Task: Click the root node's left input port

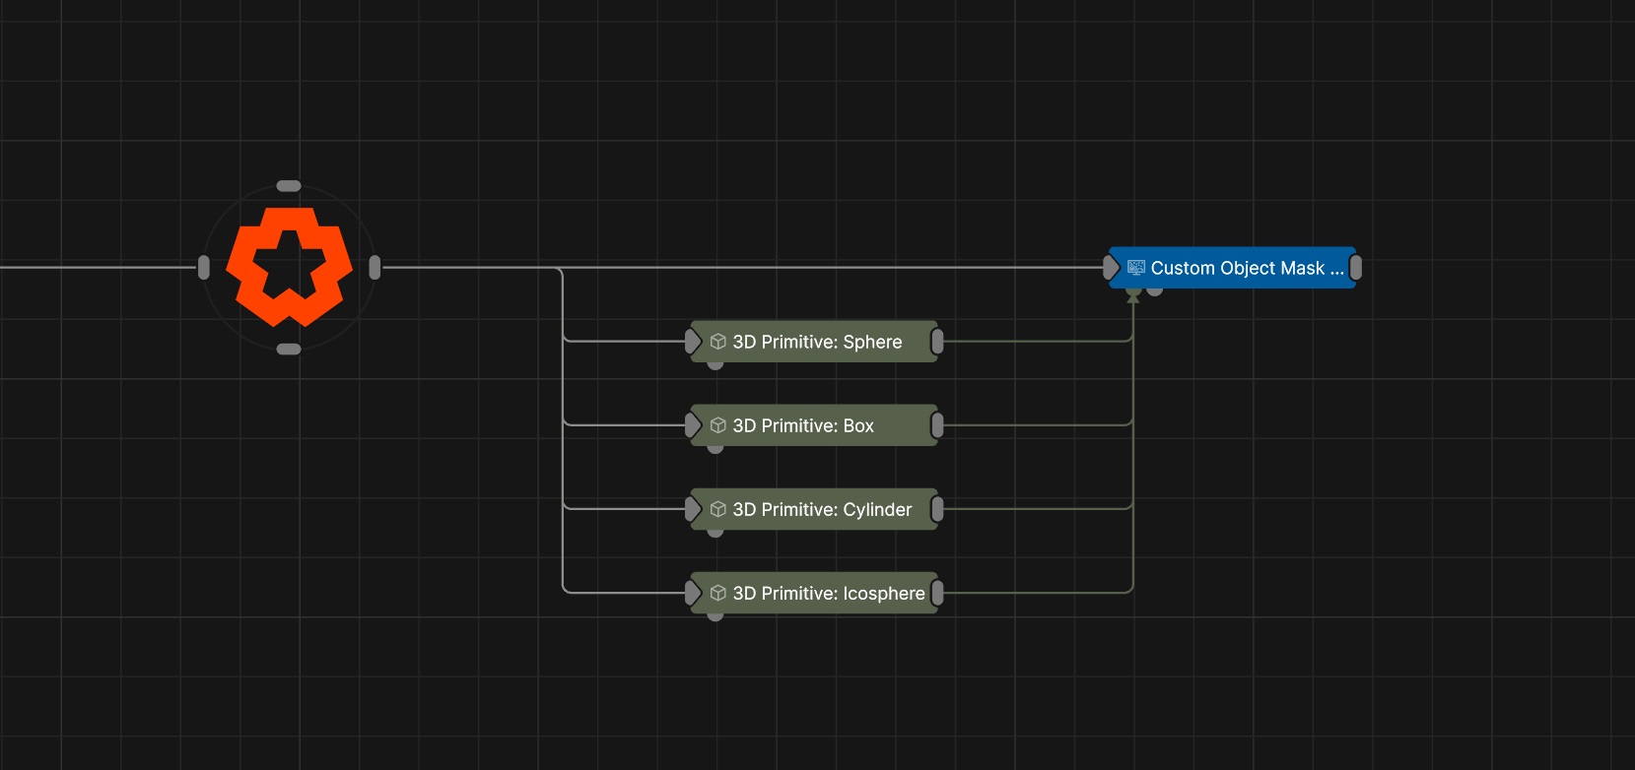Action: click(204, 267)
